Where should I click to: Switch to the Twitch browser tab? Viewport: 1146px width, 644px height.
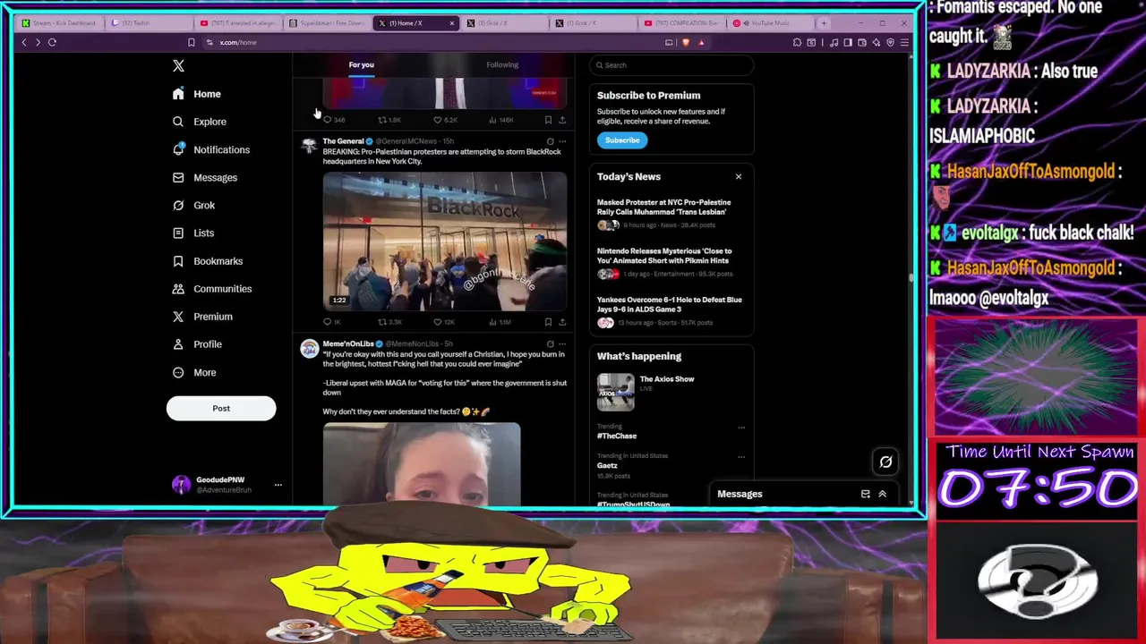149,23
